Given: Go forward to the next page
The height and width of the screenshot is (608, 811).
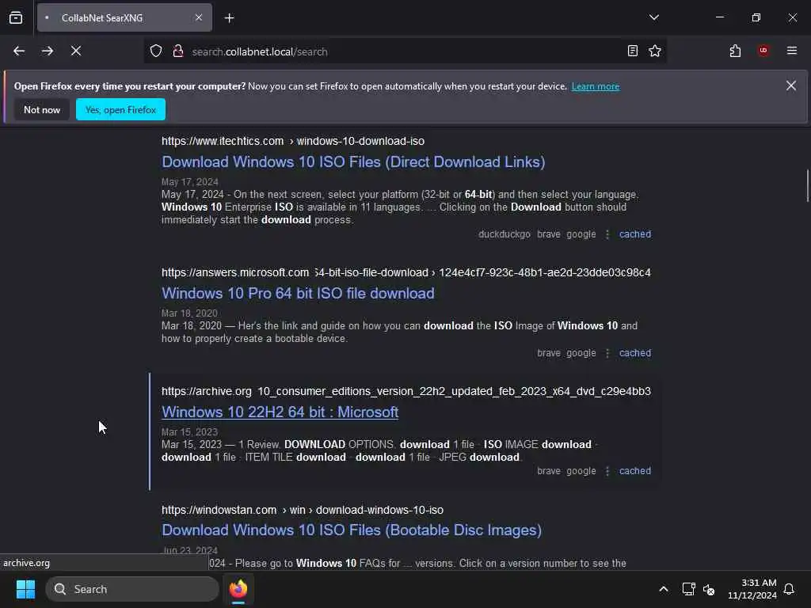Looking at the screenshot, I should 48,51.
